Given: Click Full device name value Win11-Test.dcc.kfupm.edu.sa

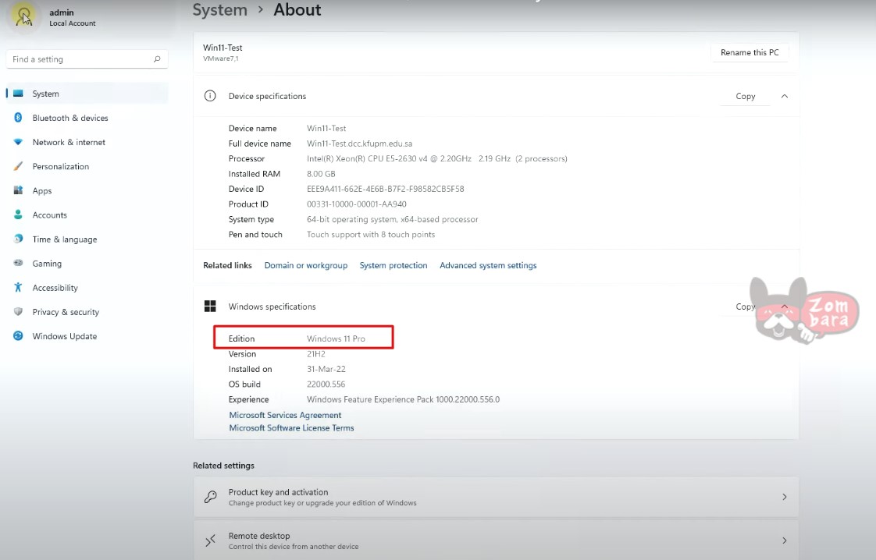Looking at the screenshot, I should point(359,144).
